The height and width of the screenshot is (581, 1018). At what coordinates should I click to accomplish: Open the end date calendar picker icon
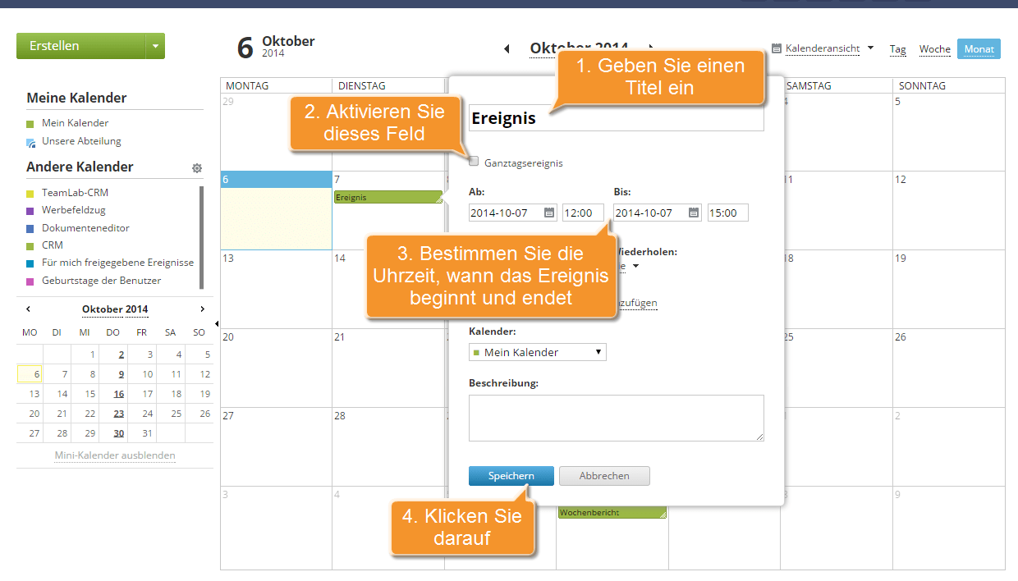tap(694, 213)
